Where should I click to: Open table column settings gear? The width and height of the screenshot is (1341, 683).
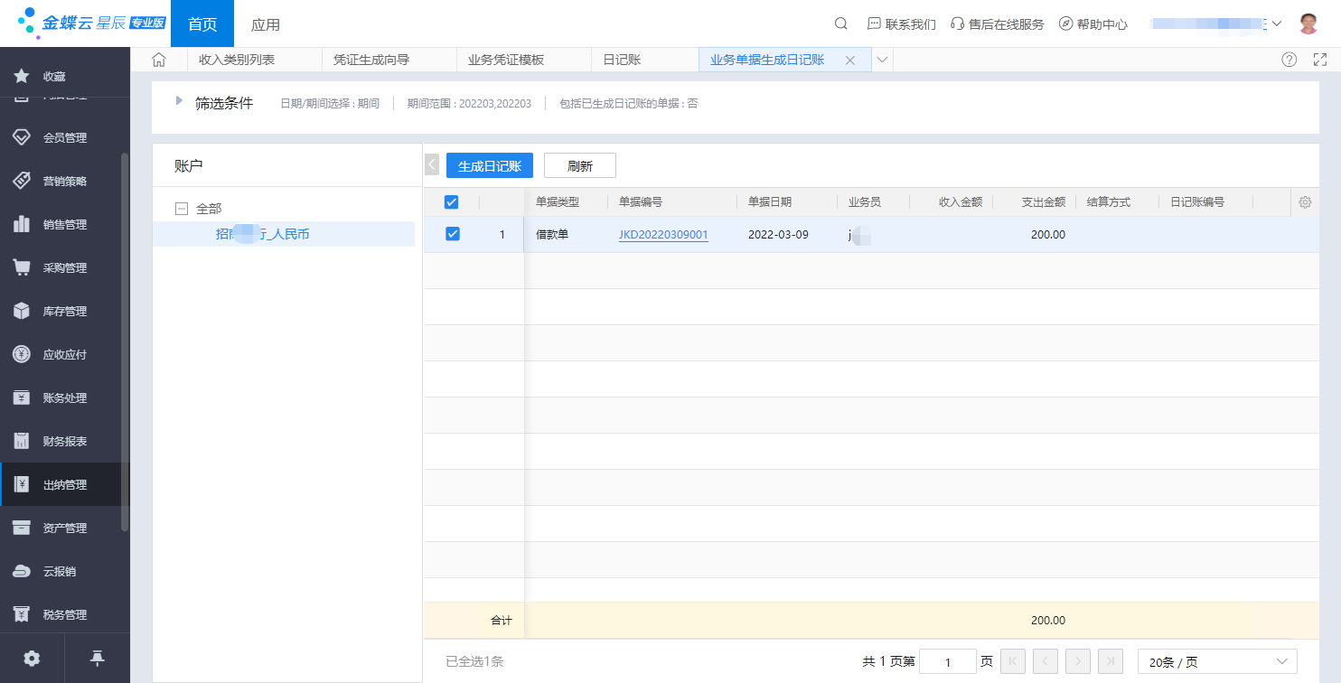(x=1305, y=202)
